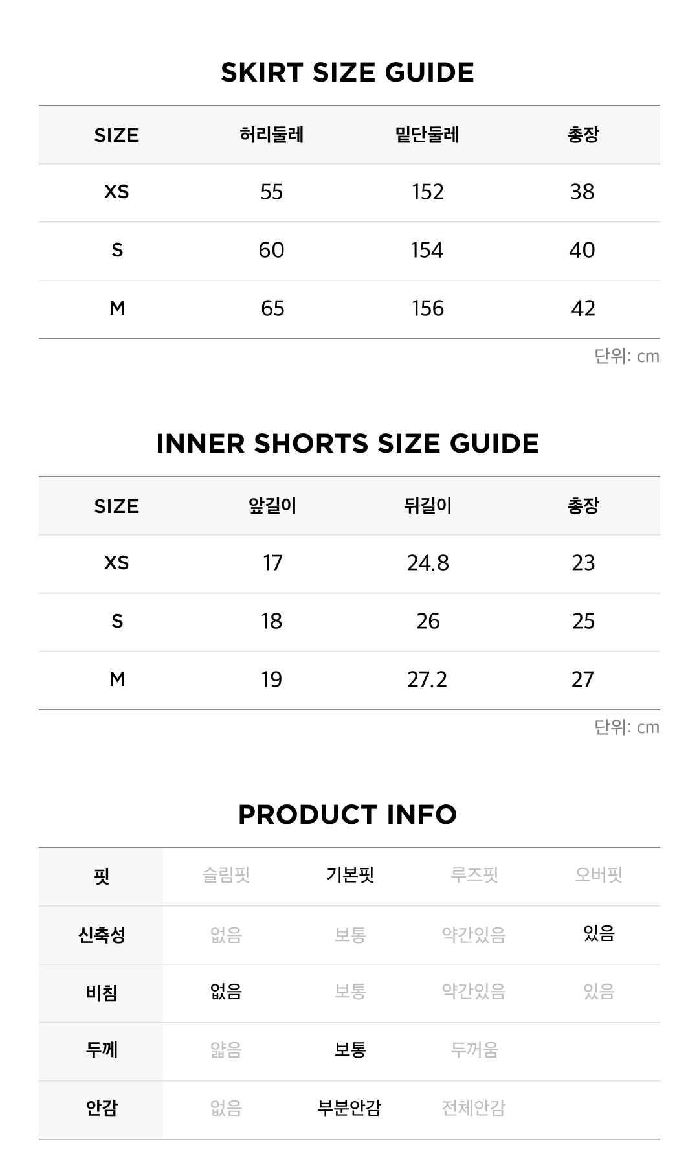Image resolution: width=699 pixels, height=1158 pixels.
Task: Select 부분안감 lining option
Action: [349, 1109]
